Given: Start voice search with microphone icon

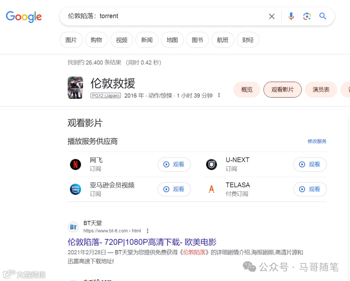Looking at the screenshot, I should pos(291,16).
